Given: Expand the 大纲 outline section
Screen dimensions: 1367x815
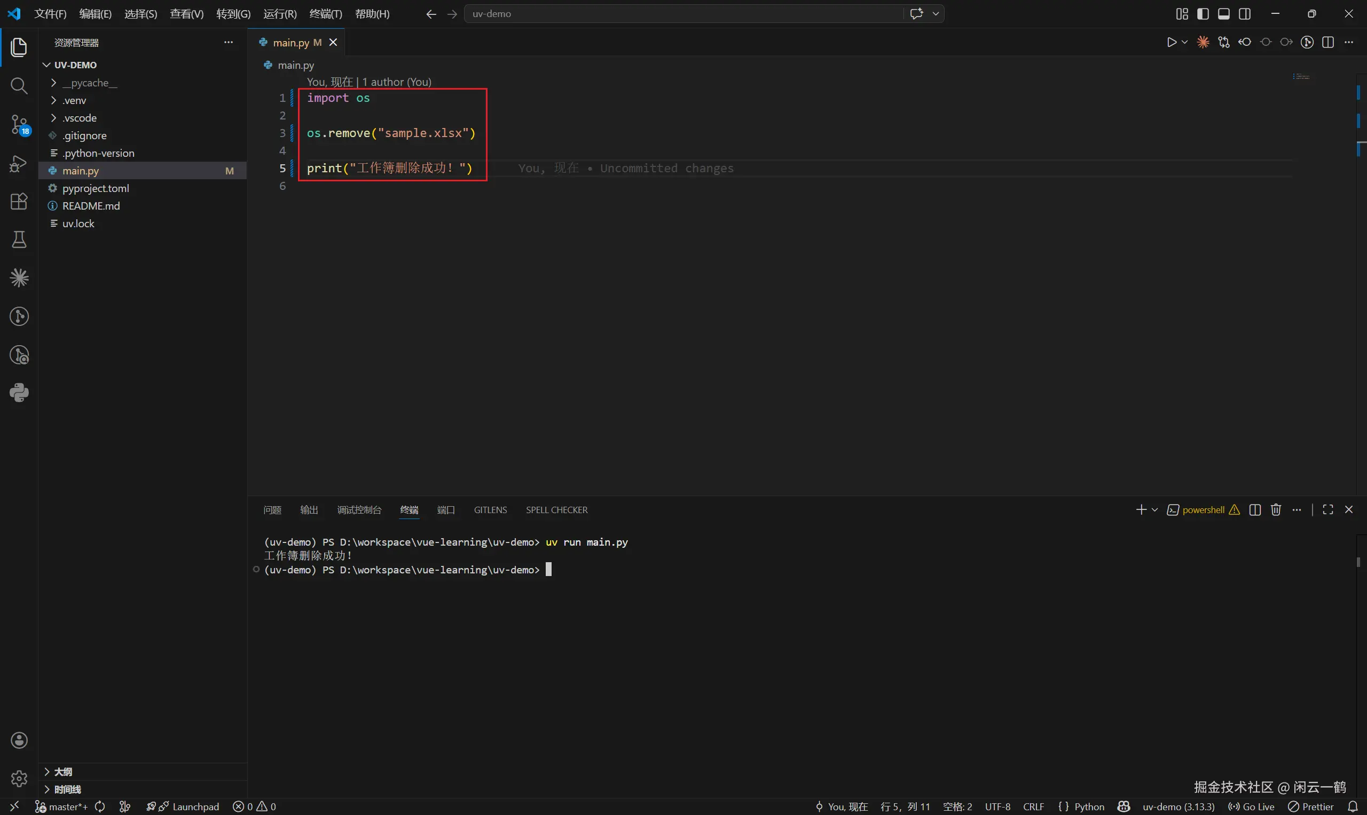Looking at the screenshot, I should click(62, 772).
